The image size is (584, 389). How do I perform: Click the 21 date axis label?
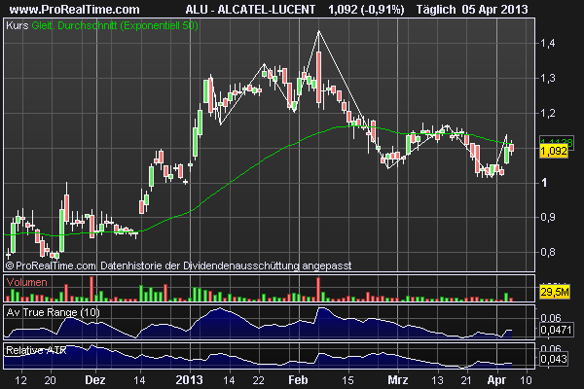[466, 380]
